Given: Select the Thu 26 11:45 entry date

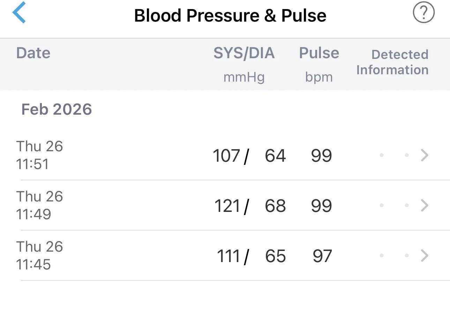Looking at the screenshot, I should pos(39,255).
